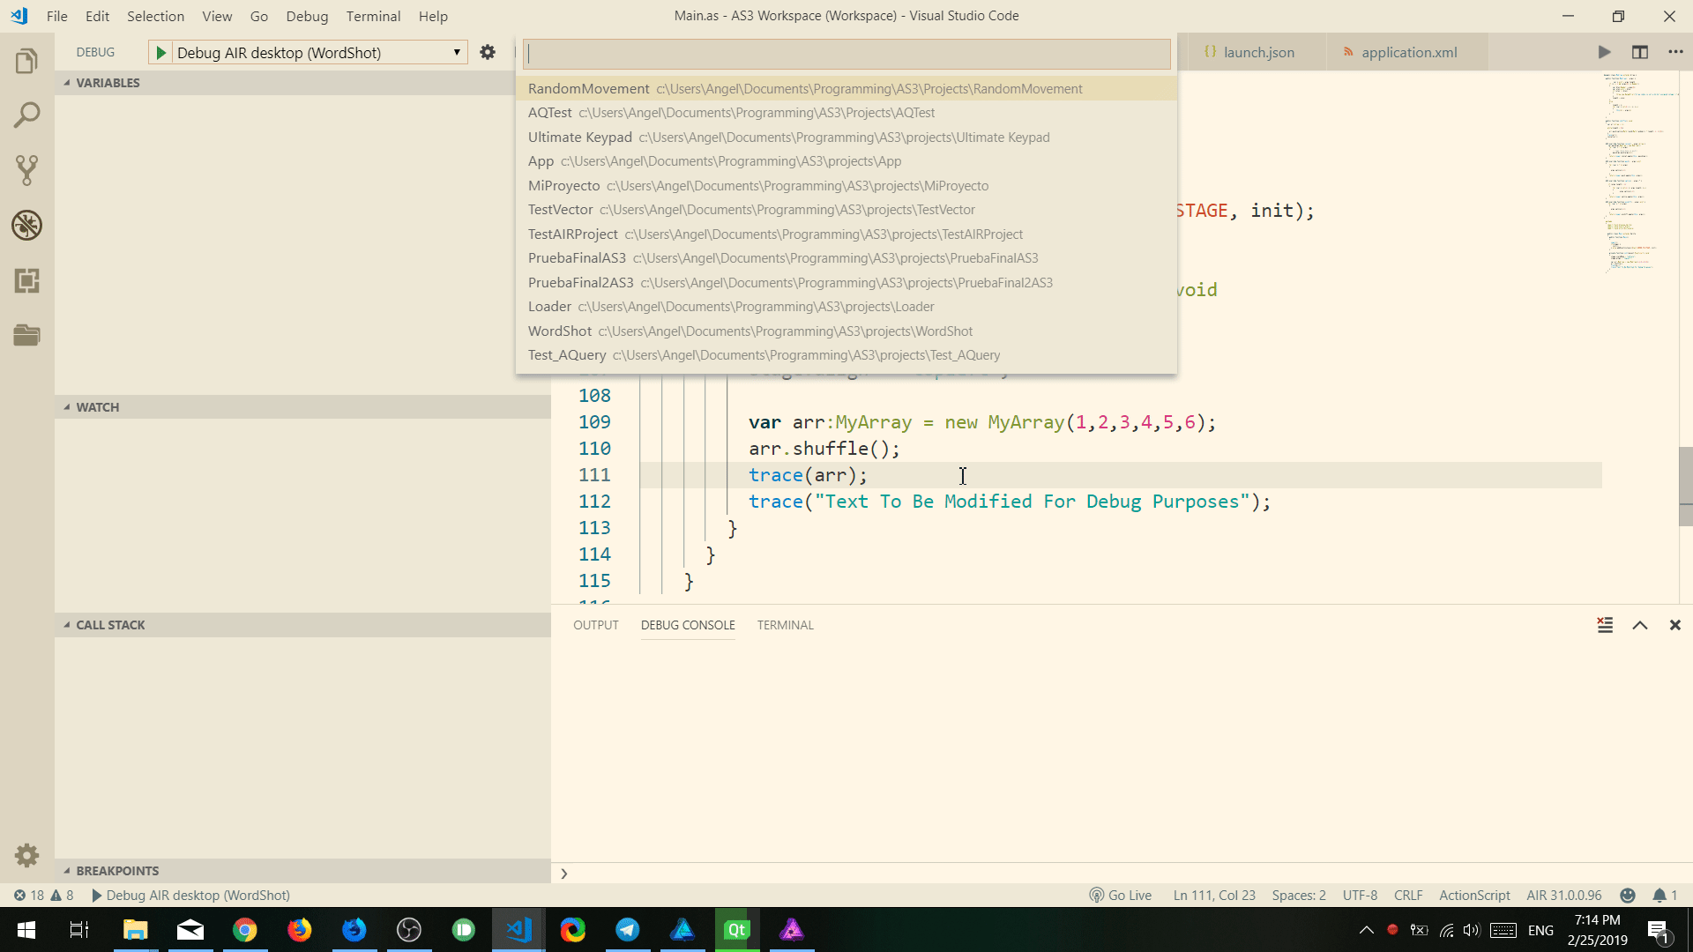Start debugging with the play icon
This screenshot has height=952, width=1693.
pyautogui.click(x=161, y=52)
